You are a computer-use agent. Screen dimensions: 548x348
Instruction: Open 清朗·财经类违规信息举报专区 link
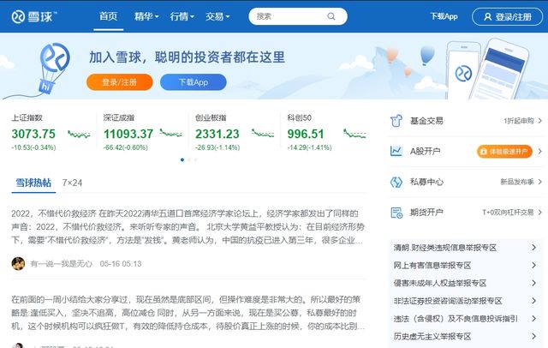point(445,248)
